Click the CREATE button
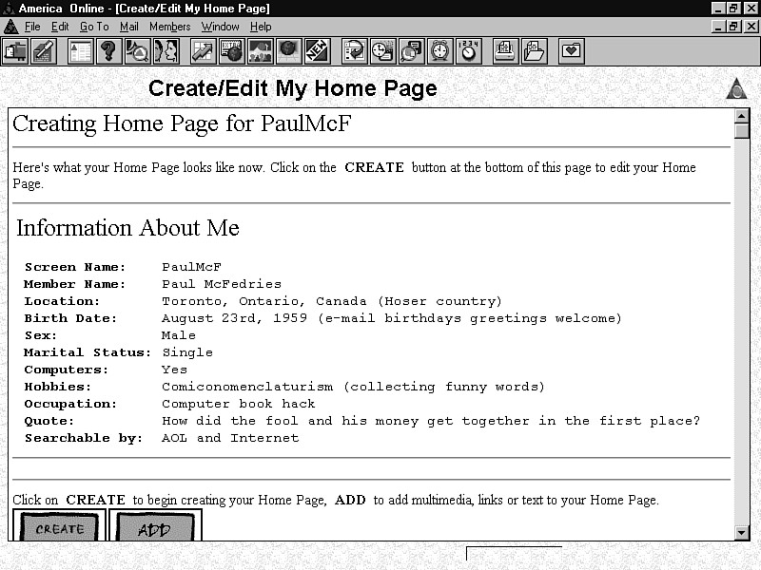This screenshot has width=761, height=570. [x=59, y=526]
